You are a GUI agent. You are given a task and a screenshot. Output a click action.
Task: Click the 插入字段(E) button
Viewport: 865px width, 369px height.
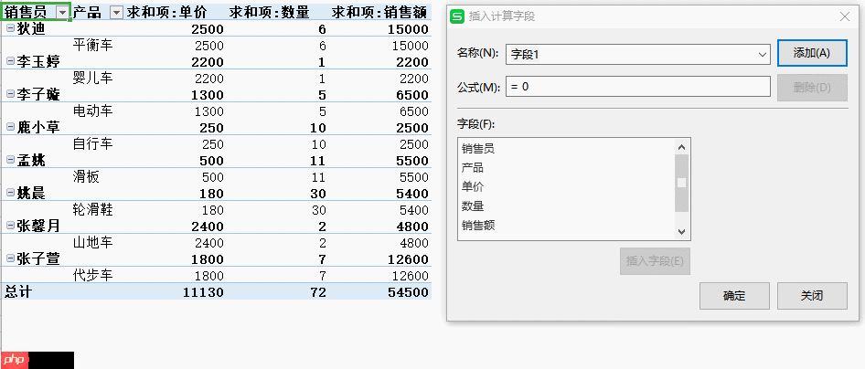pyautogui.click(x=655, y=261)
